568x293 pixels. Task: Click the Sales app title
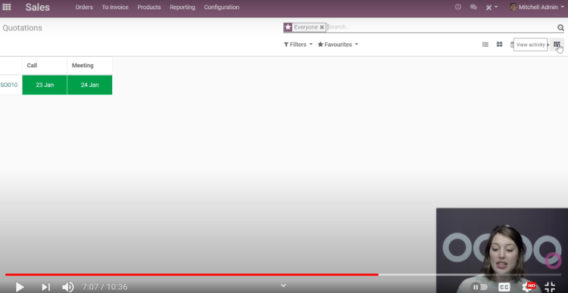(x=38, y=8)
